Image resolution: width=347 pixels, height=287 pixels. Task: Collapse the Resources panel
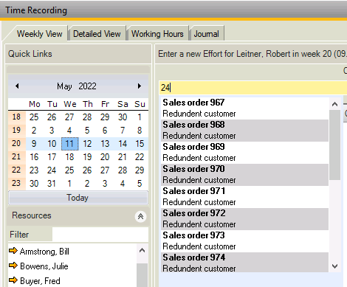coord(140,216)
